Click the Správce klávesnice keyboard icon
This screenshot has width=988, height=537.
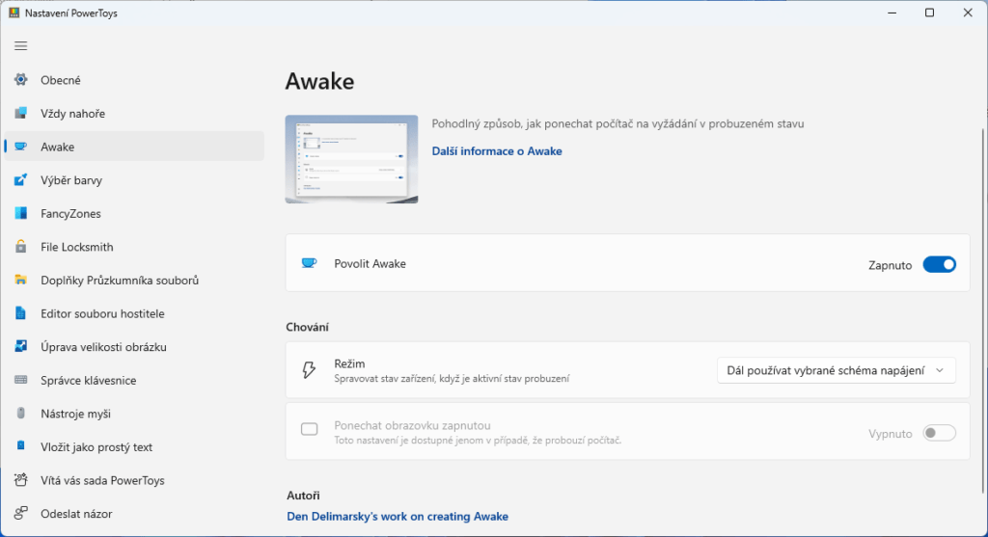pos(21,380)
